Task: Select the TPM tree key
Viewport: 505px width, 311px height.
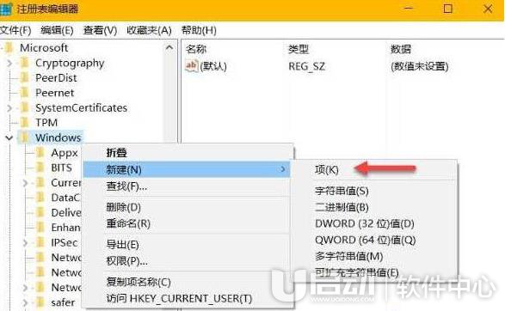Action: (46, 123)
